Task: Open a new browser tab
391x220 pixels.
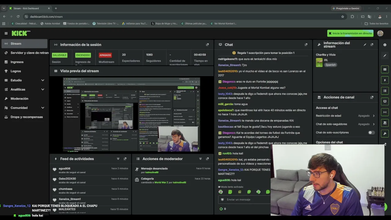Action: pos(56,8)
